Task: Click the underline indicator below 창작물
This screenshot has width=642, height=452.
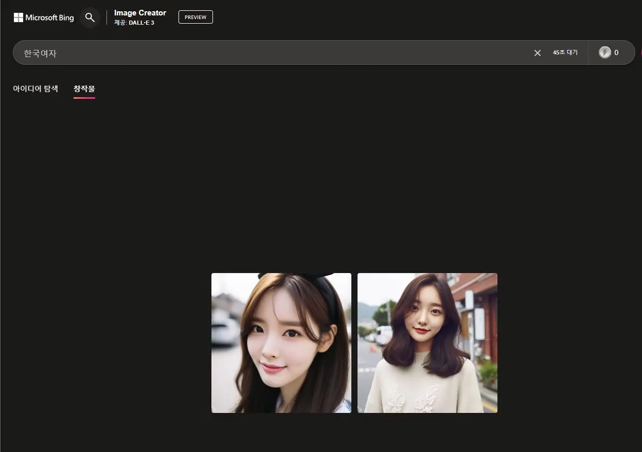Action: (x=84, y=99)
